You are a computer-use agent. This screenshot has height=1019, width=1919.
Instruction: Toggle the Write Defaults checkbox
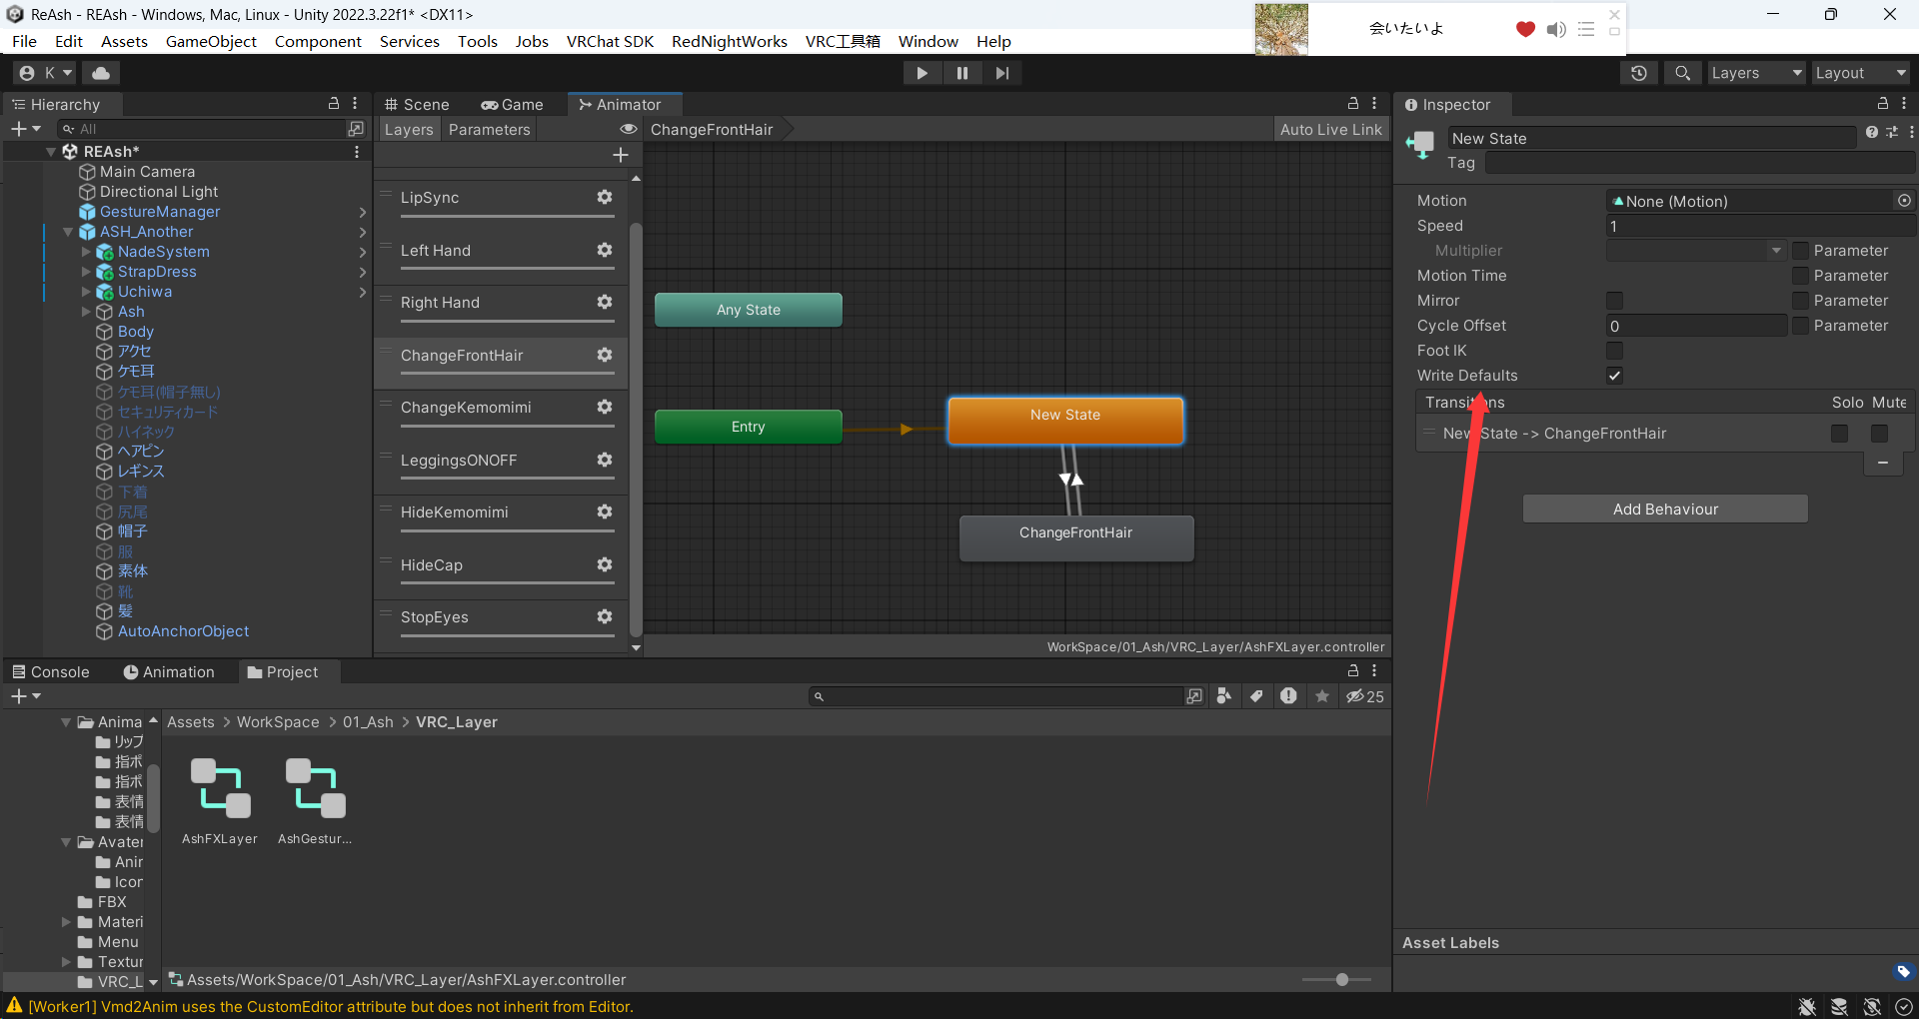click(x=1614, y=376)
